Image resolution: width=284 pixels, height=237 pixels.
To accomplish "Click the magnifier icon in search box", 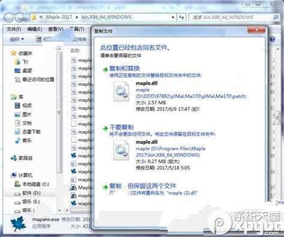I will click(276, 17).
